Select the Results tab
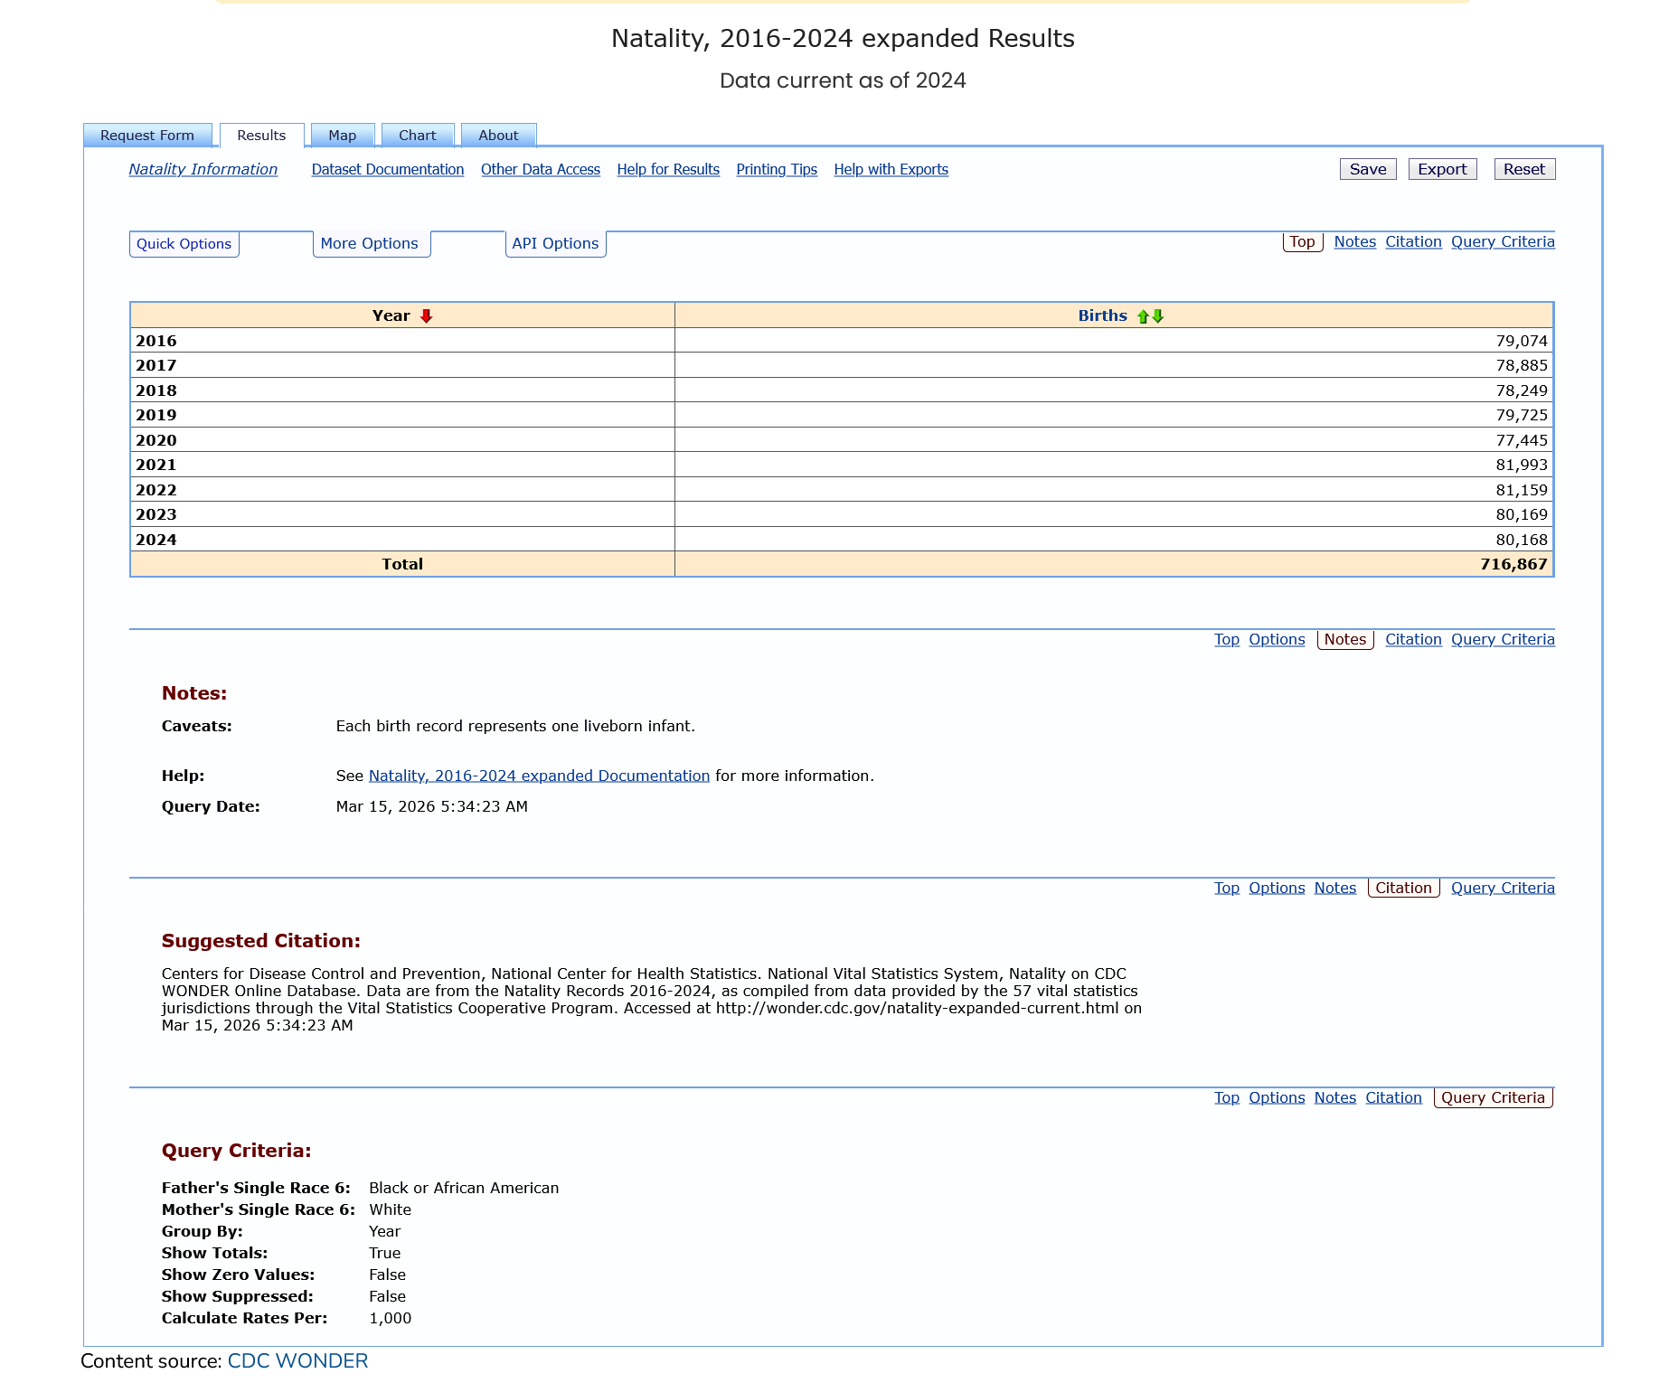Screen dimensions: 1669x1383 (261, 136)
